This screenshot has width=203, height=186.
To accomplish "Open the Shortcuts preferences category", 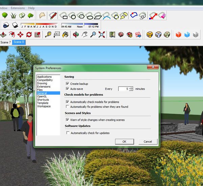I will click(43, 100).
